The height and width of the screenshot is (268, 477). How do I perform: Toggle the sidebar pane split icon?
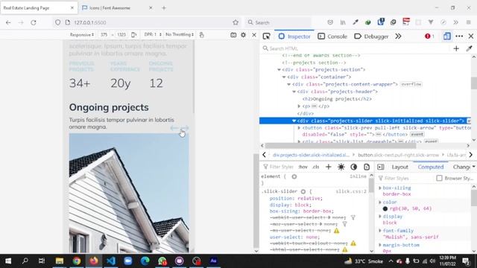pyautogui.click(x=381, y=167)
